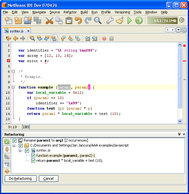Click the Cut scissors icon
189x194 pixels.
point(50,20)
